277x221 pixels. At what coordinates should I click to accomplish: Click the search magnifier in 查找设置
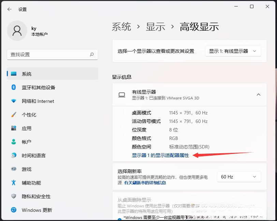click(91, 54)
